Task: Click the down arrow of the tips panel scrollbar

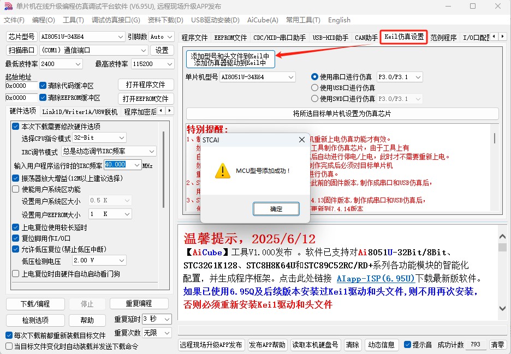Action: click(502, 308)
